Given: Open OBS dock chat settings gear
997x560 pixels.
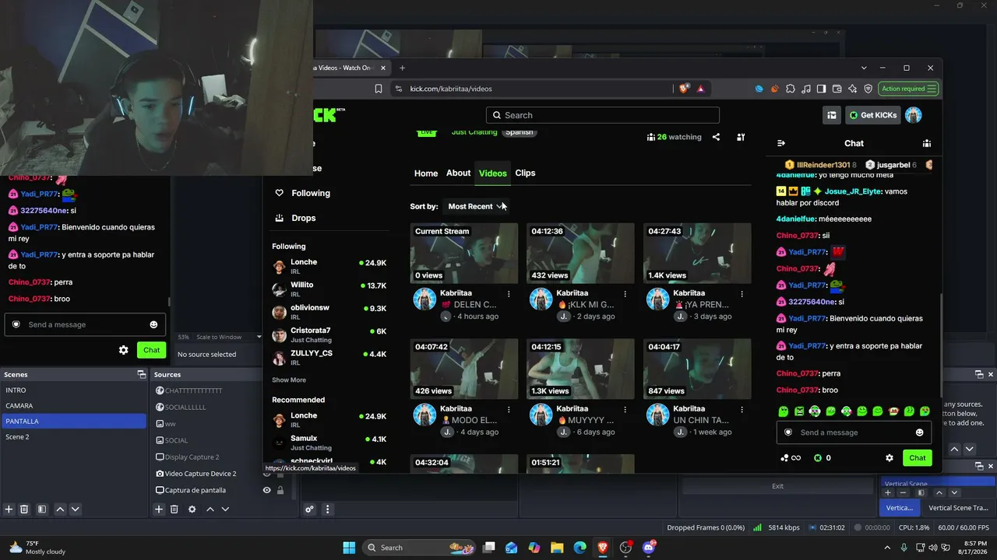Looking at the screenshot, I should pos(123,350).
